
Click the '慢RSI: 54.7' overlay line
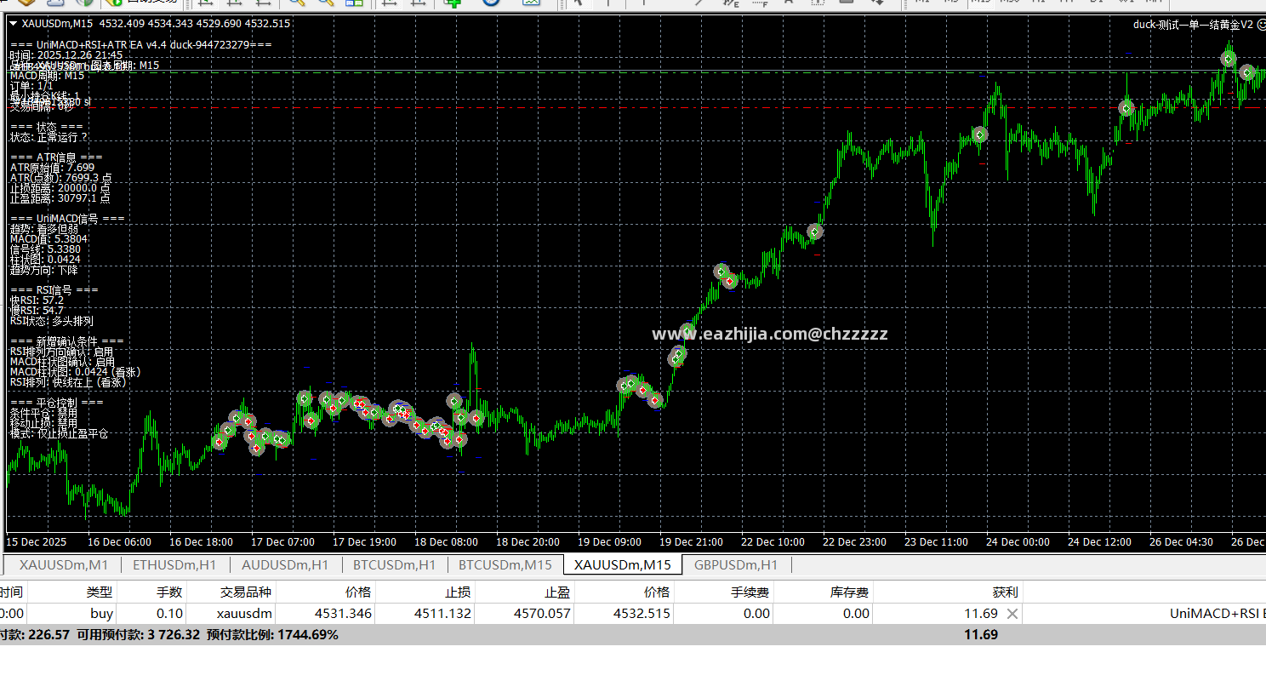[x=37, y=311]
